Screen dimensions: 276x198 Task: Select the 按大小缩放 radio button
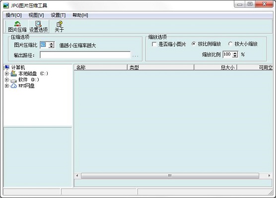(230, 44)
